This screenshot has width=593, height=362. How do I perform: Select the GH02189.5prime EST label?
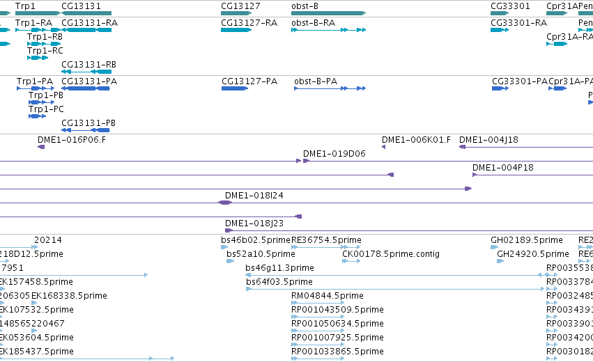pos(527,240)
